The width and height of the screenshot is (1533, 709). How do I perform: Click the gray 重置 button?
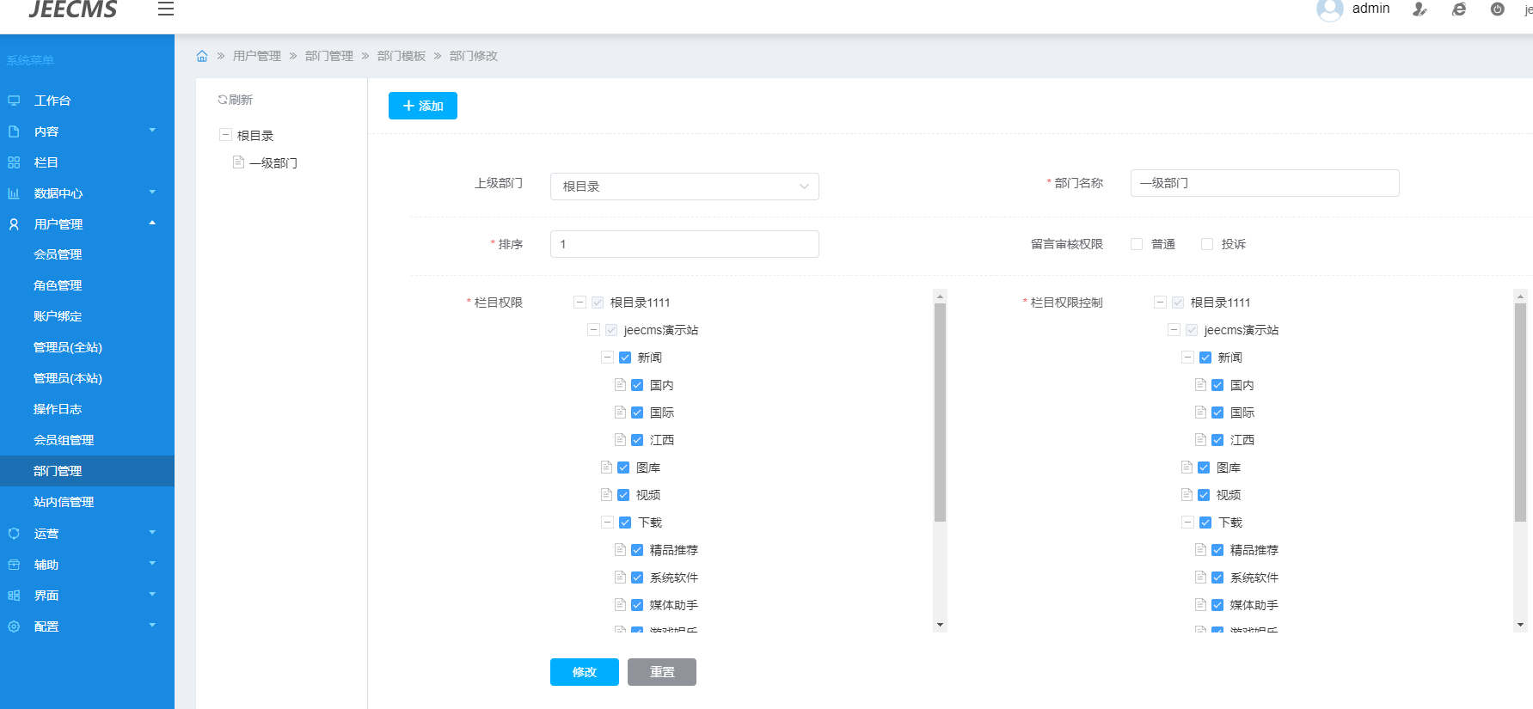662,672
